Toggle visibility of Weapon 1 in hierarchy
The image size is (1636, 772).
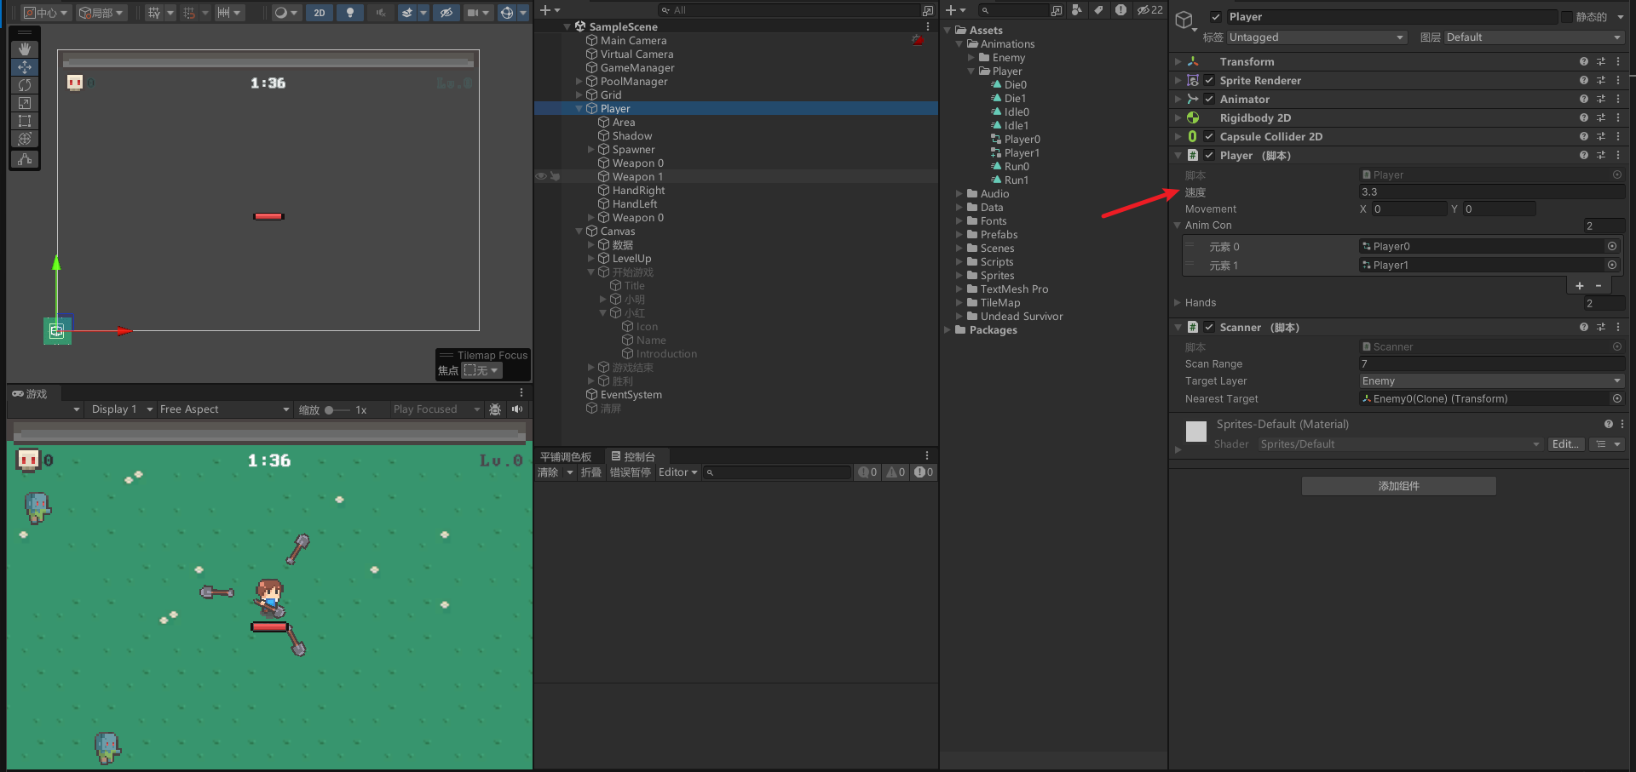click(x=540, y=176)
